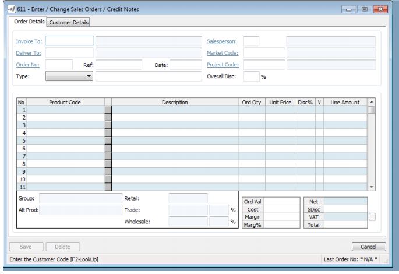Open the Salesperson lookup link
Screen dimensions: 399x274
coord(222,41)
